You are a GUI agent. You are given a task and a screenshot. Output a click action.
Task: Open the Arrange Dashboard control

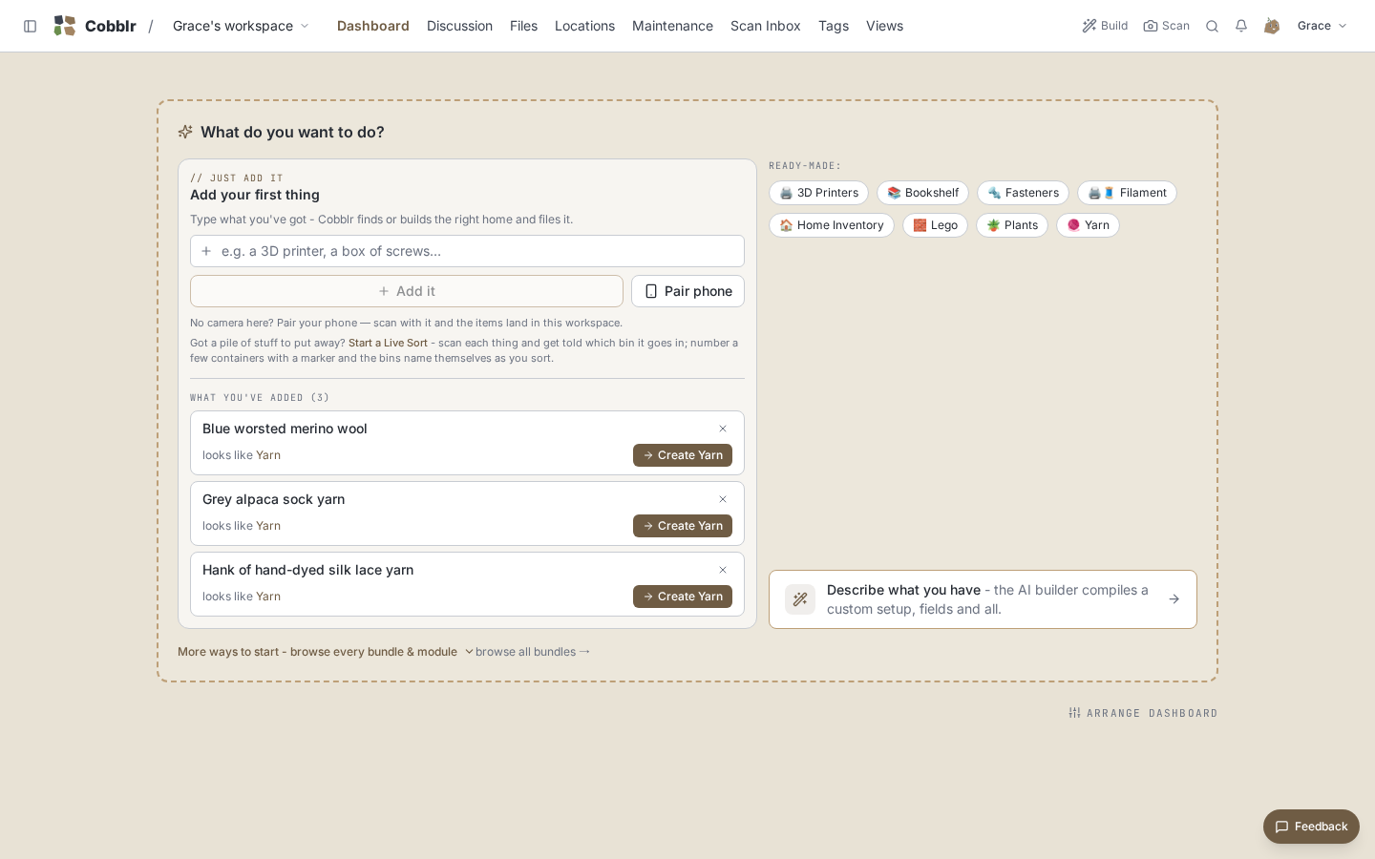(1143, 713)
